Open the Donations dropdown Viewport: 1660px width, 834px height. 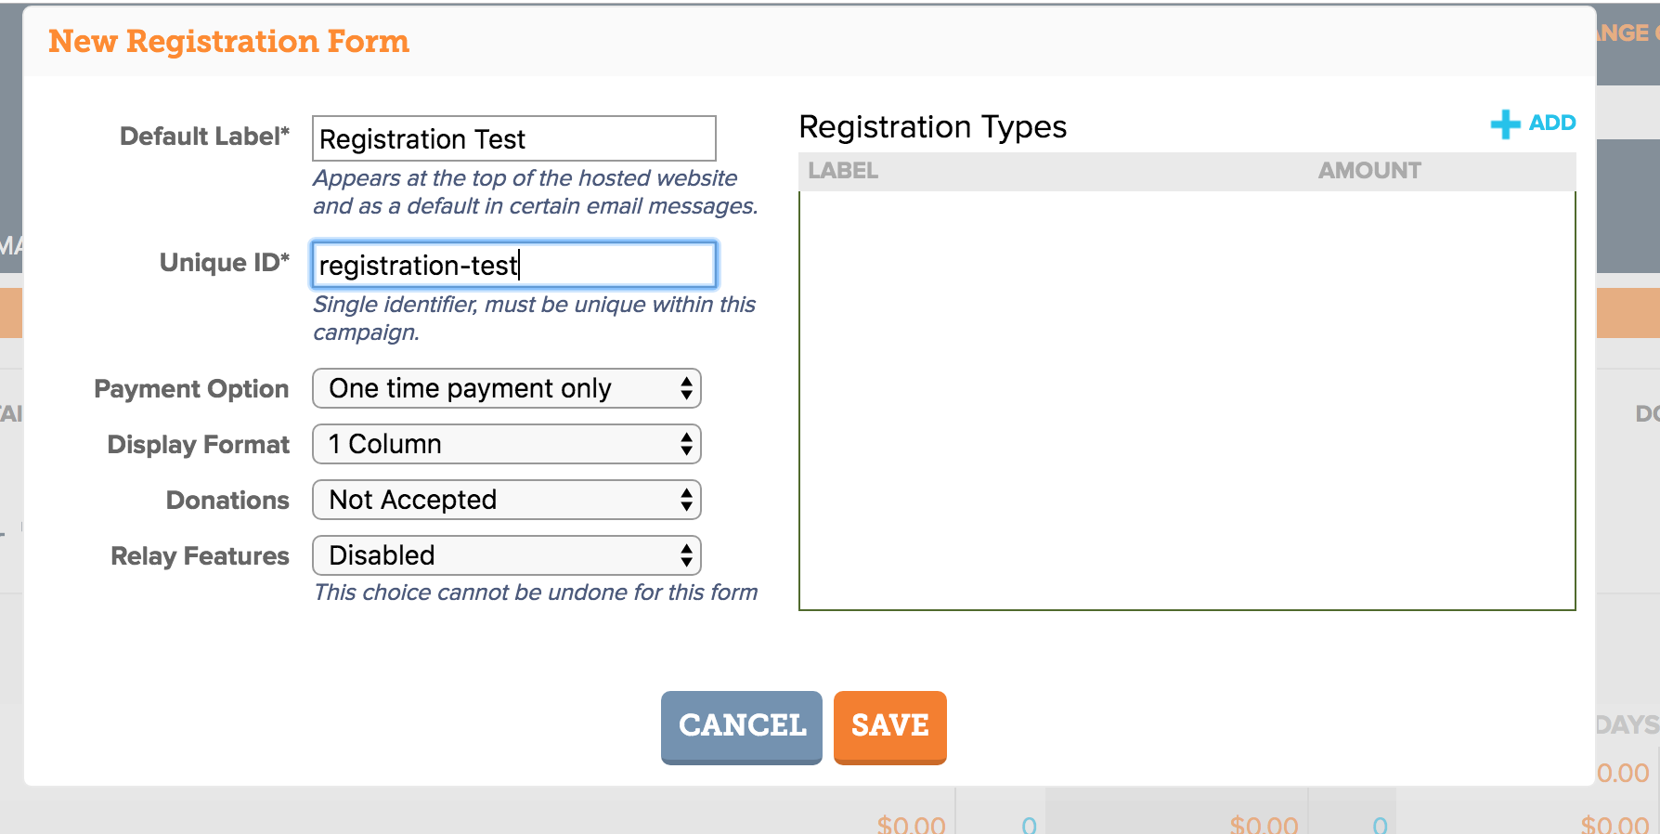click(x=507, y=500)
